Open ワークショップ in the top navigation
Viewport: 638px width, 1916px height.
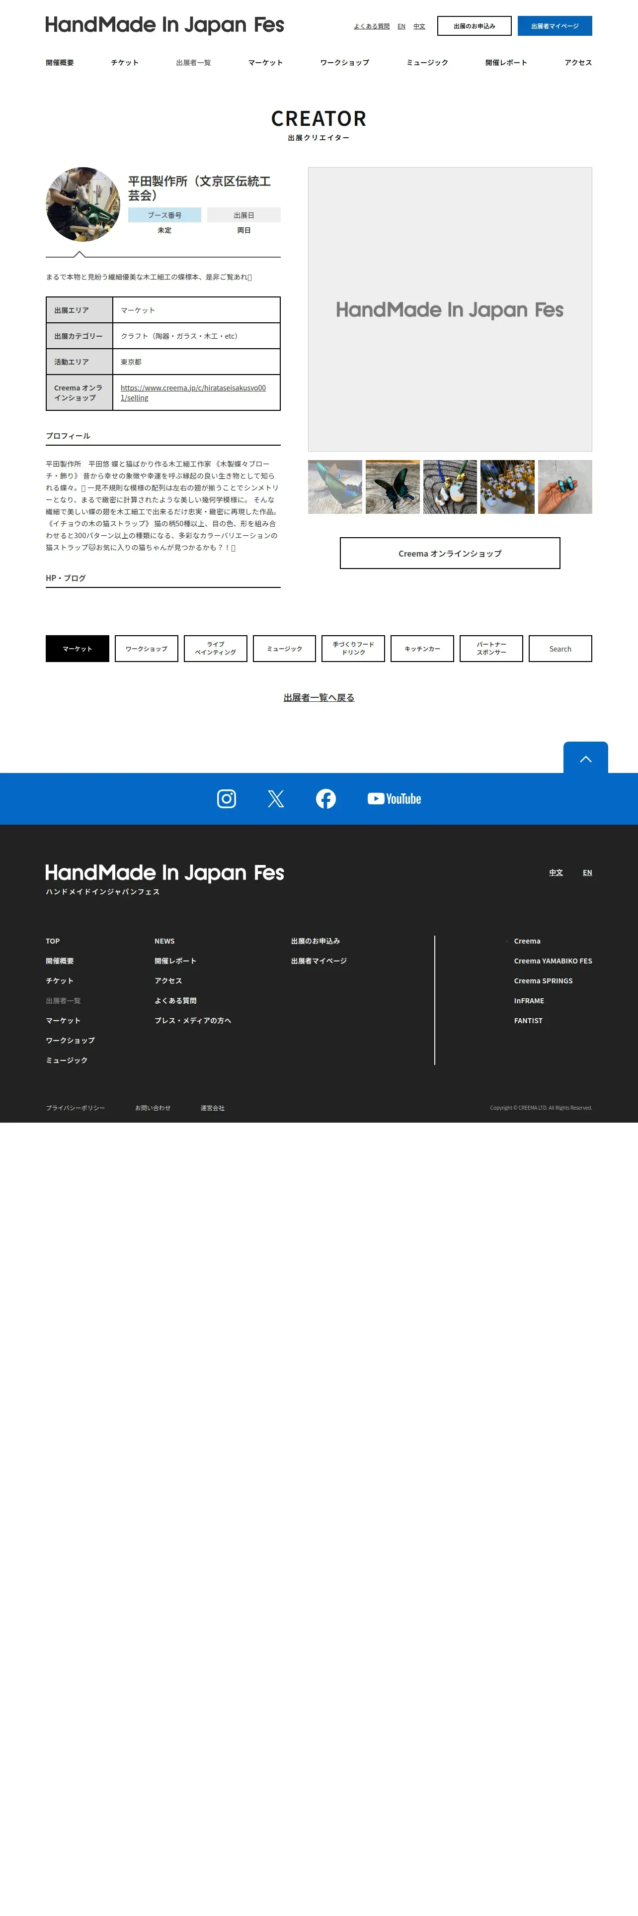(345, 63)
